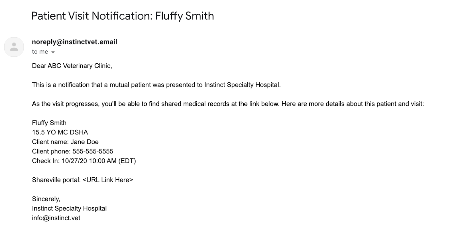Click the 'Client phone:' label text
The width and height of the screenshot is (456, 240).
(x=51, y=151)
